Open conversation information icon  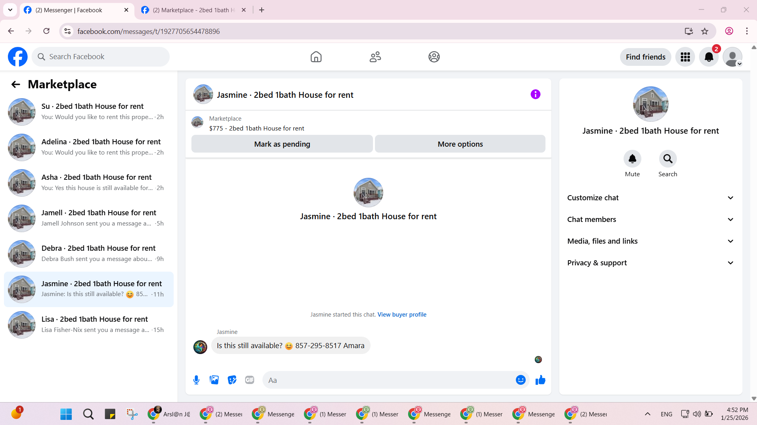pyautogui.click(x=536, y=94)
